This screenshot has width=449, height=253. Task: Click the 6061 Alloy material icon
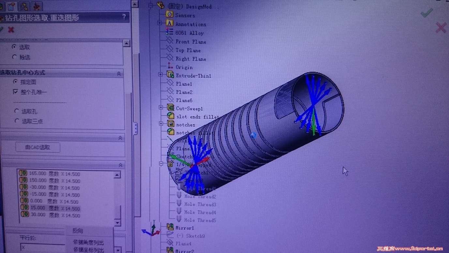point(169,32)
